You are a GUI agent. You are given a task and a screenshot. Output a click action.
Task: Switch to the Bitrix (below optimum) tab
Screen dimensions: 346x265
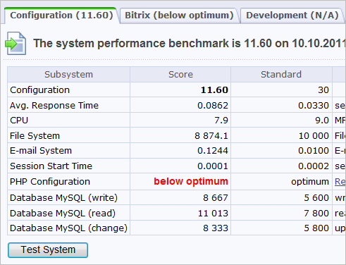179,16
